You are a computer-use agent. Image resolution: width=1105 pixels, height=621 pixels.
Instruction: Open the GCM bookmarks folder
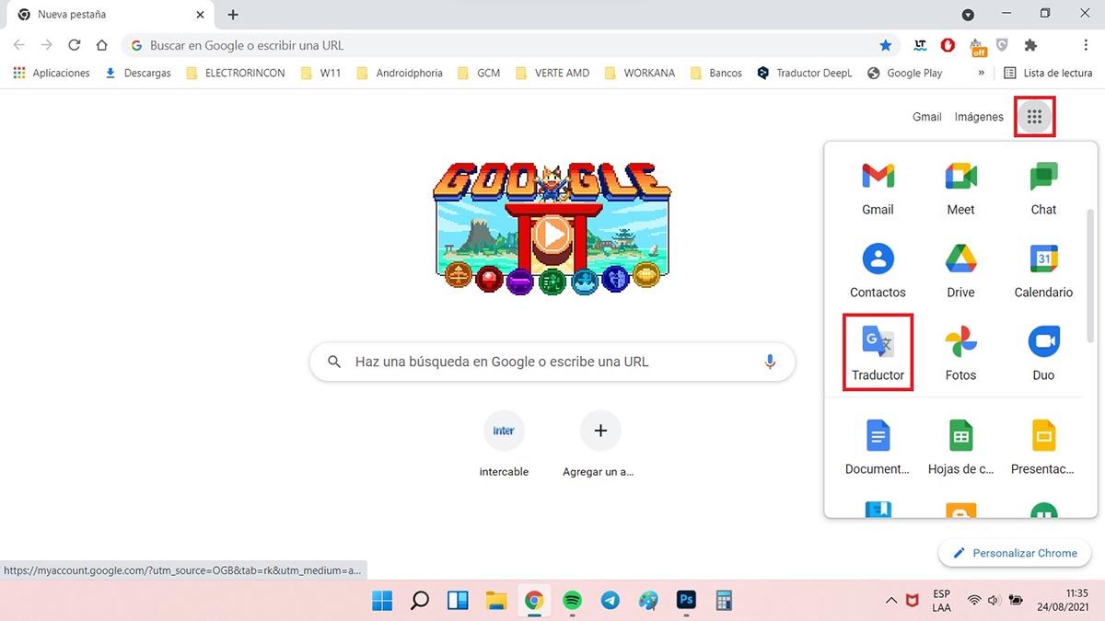(479, 73)
